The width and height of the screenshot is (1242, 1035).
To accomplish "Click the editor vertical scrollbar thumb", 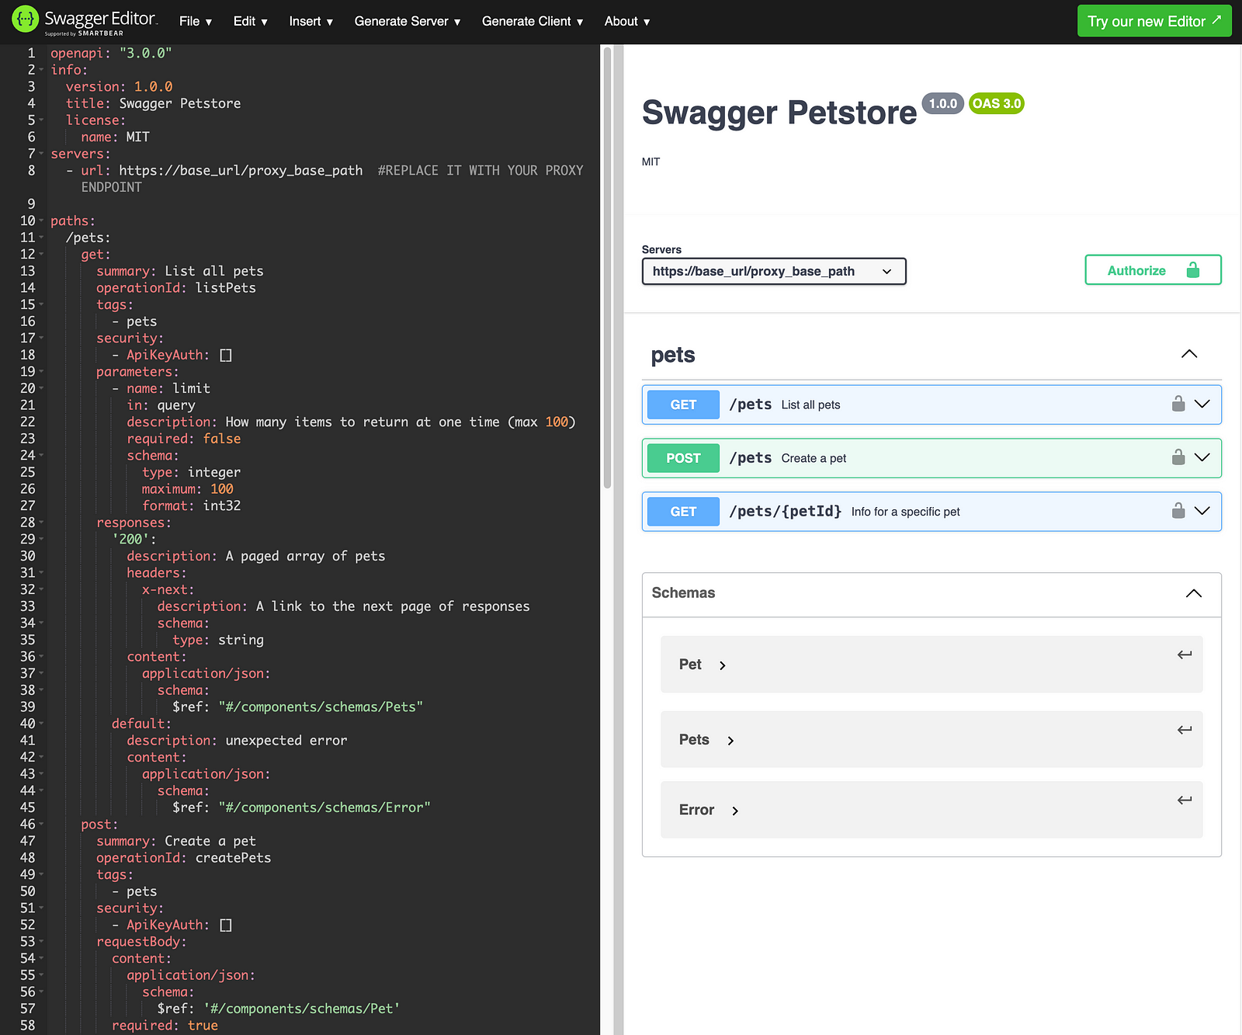I will click(x=607, y=267).
